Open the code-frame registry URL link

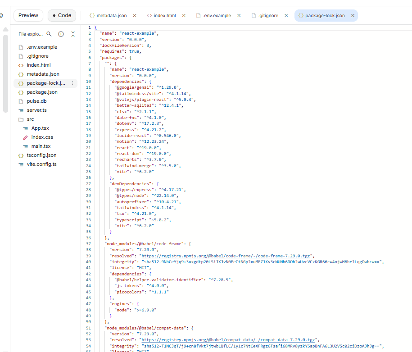226,256
